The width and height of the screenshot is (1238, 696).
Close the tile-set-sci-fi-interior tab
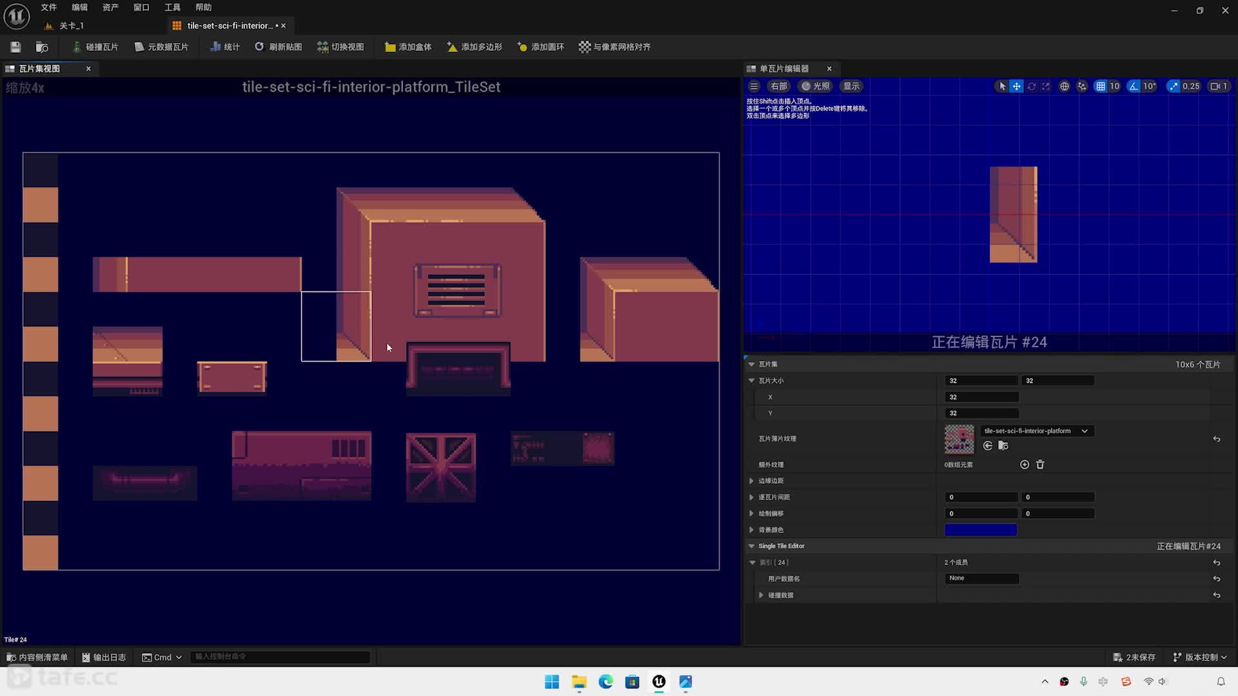click(x=283, y=26)
